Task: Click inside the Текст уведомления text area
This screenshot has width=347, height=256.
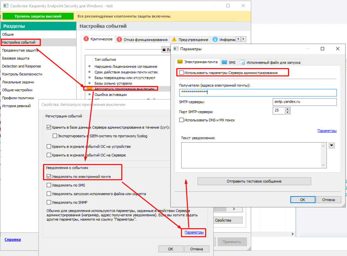Action: click(252, 155)
